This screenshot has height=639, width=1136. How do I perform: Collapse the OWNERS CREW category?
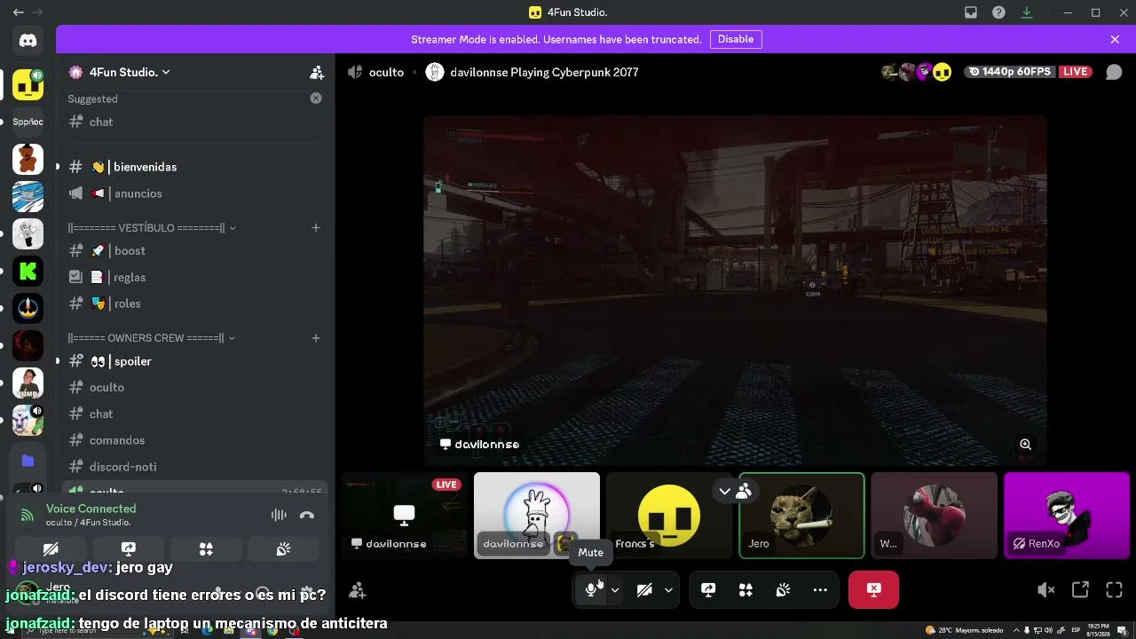(152, 338)
